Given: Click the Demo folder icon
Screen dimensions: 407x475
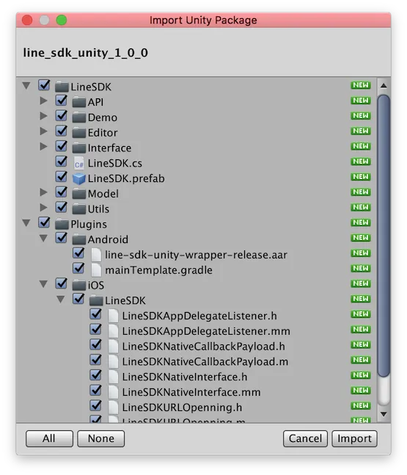Looking at the screenshot, I should point(79,117).
